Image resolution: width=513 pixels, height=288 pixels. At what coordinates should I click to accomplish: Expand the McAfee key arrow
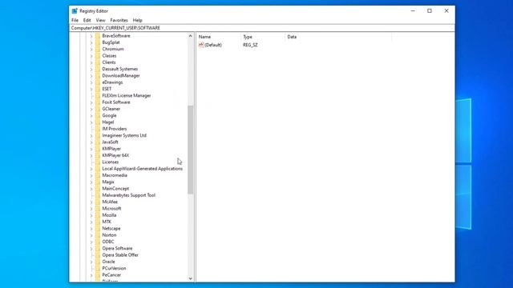[91, 202]
